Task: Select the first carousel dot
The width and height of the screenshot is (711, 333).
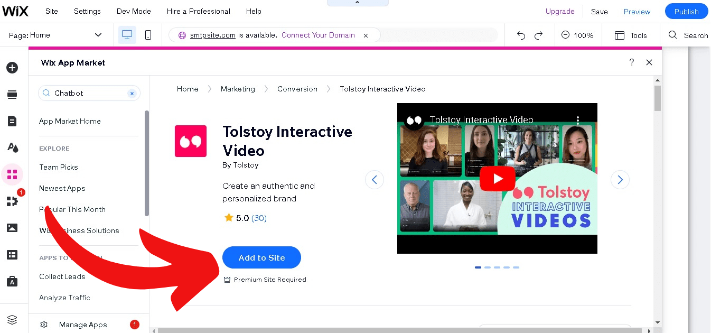Action: coord(478,267)
